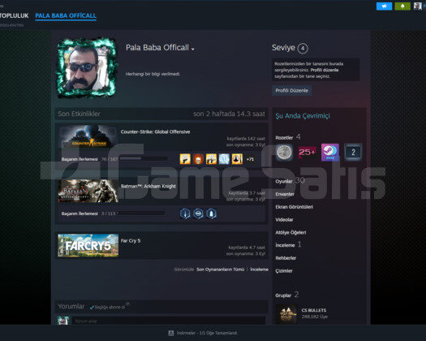Click the Batman™: Arkham Knight title link
The image size is (426, 341).
tap(148, 186)
